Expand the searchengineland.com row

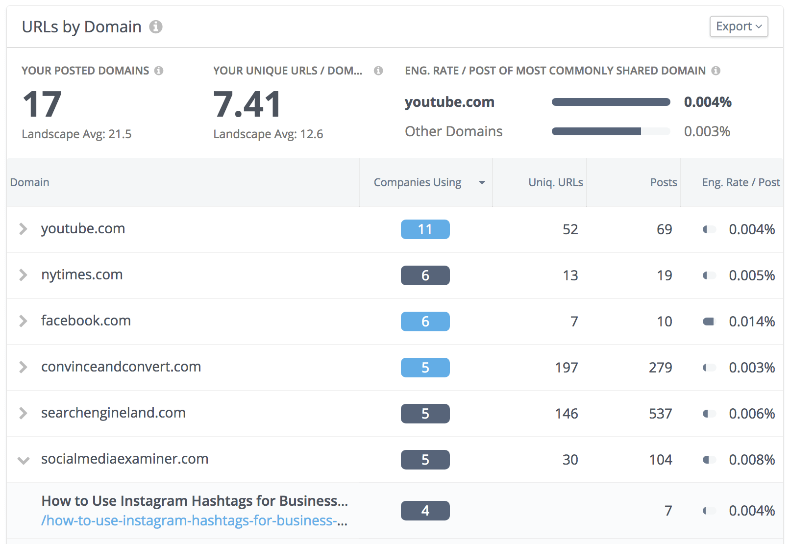pos(23,413)
